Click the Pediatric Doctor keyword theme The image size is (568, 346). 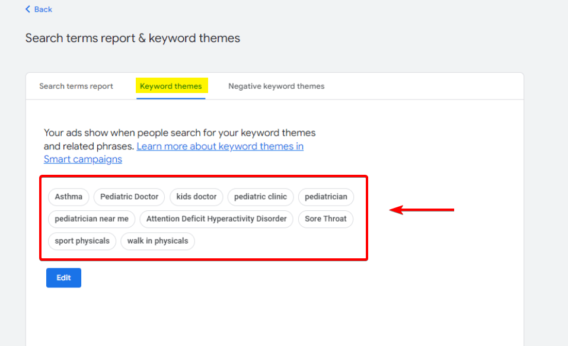pos(129,197)
